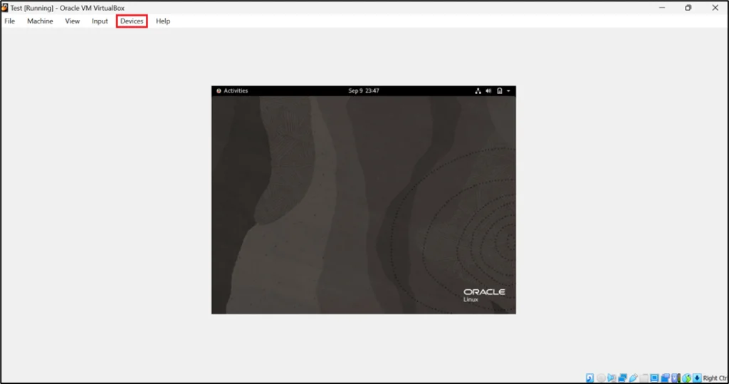
Task: Click the Activities red logo icon
Action: (219, 90)
